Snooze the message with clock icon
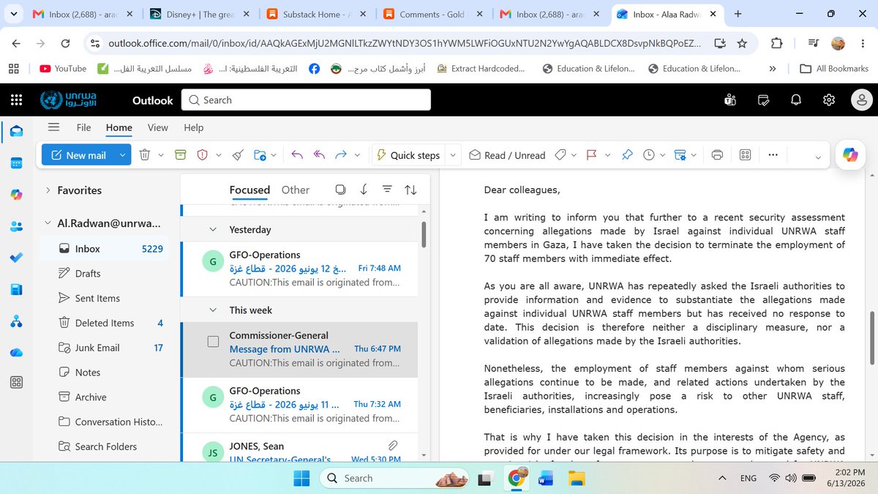The image size is (878, 494). pyautogui.click(x=649, y=155)
